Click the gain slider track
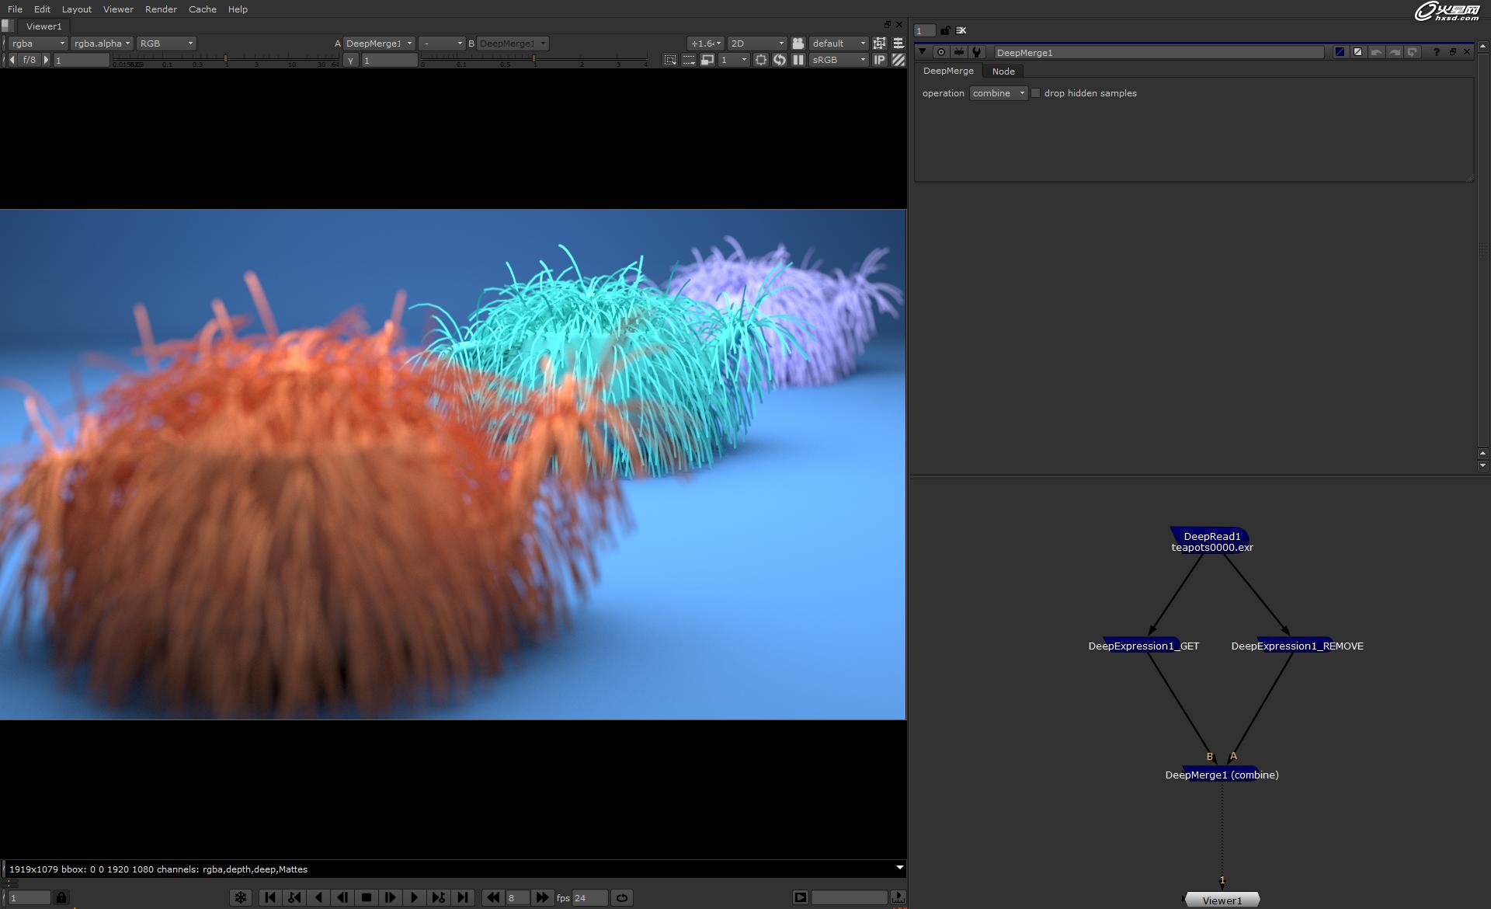 tap(226, 59)
